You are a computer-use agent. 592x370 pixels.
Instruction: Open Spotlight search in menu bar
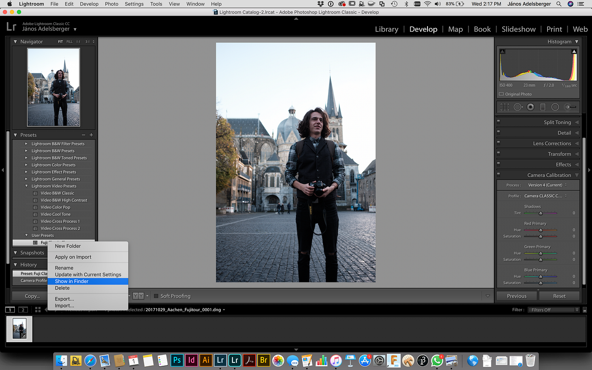click(559, 4)
